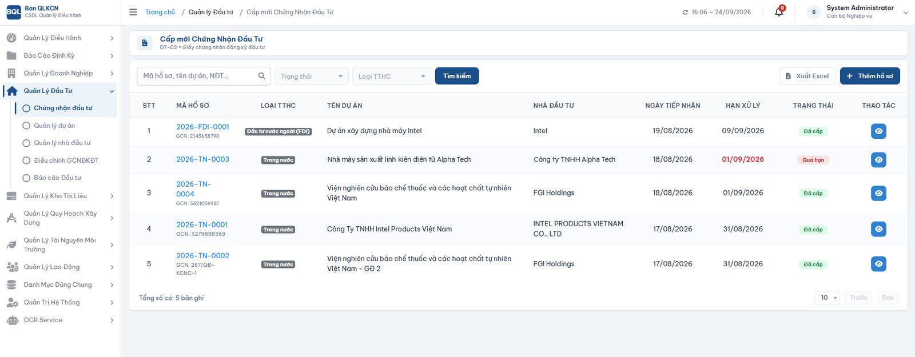915x357 pixels.
Task: Click the Quản Lý Doanh Nghiệp building icon
Action: pyautogui.click(x=11, y=73)
